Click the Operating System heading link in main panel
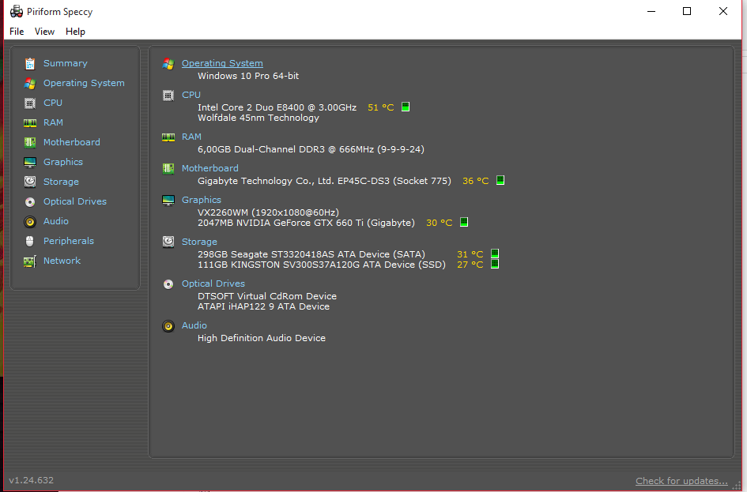 (222, 63)
